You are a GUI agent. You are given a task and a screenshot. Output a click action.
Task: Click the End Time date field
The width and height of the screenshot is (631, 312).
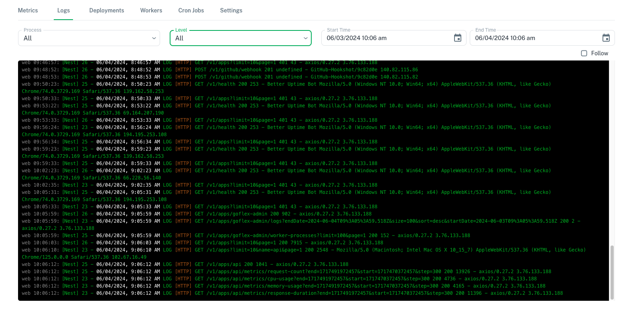pyautogui.click(x=542, y=38)
